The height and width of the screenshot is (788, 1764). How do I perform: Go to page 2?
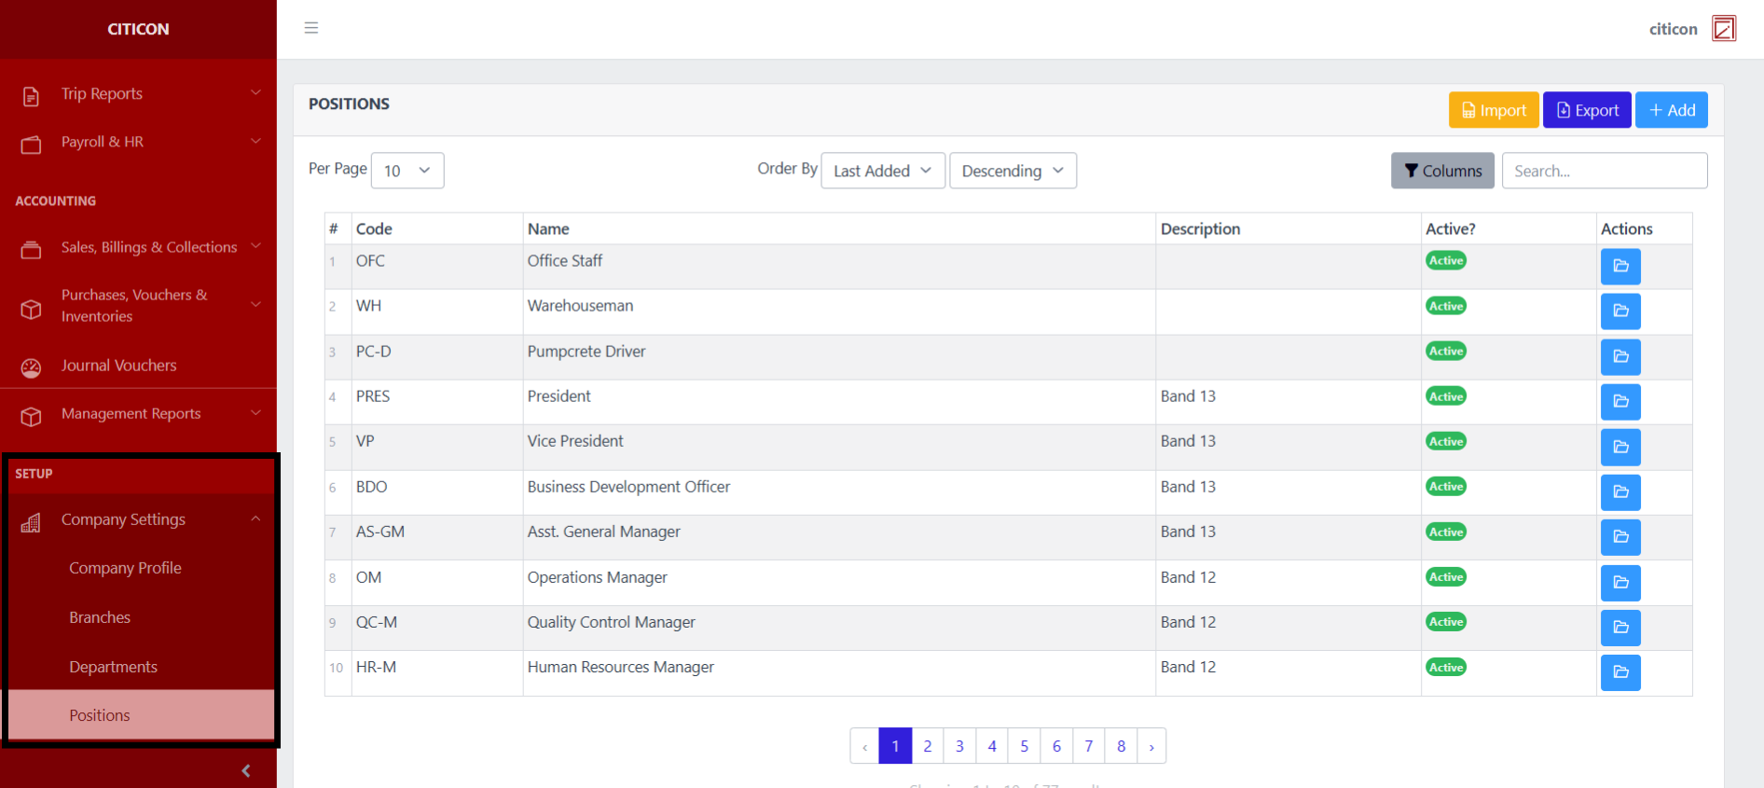[928, 746]
